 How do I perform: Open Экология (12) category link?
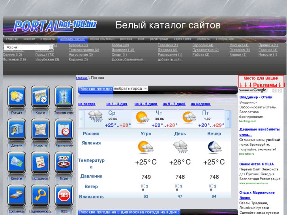(x=123, y=50)
